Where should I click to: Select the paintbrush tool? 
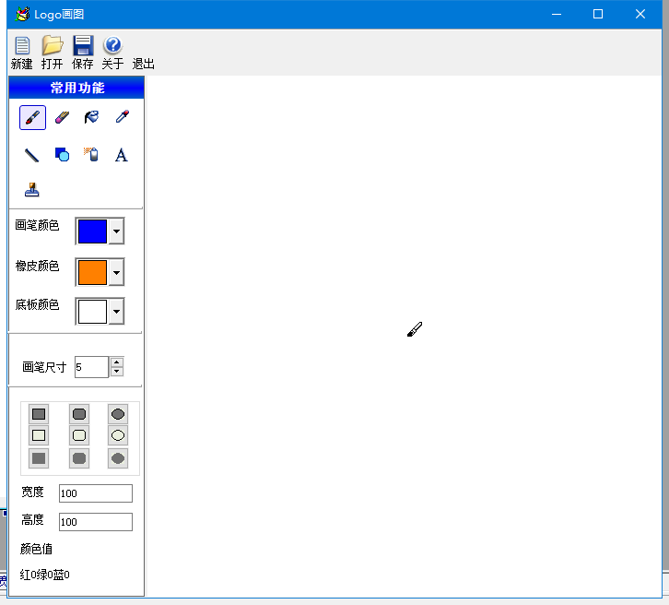[32, 118]
